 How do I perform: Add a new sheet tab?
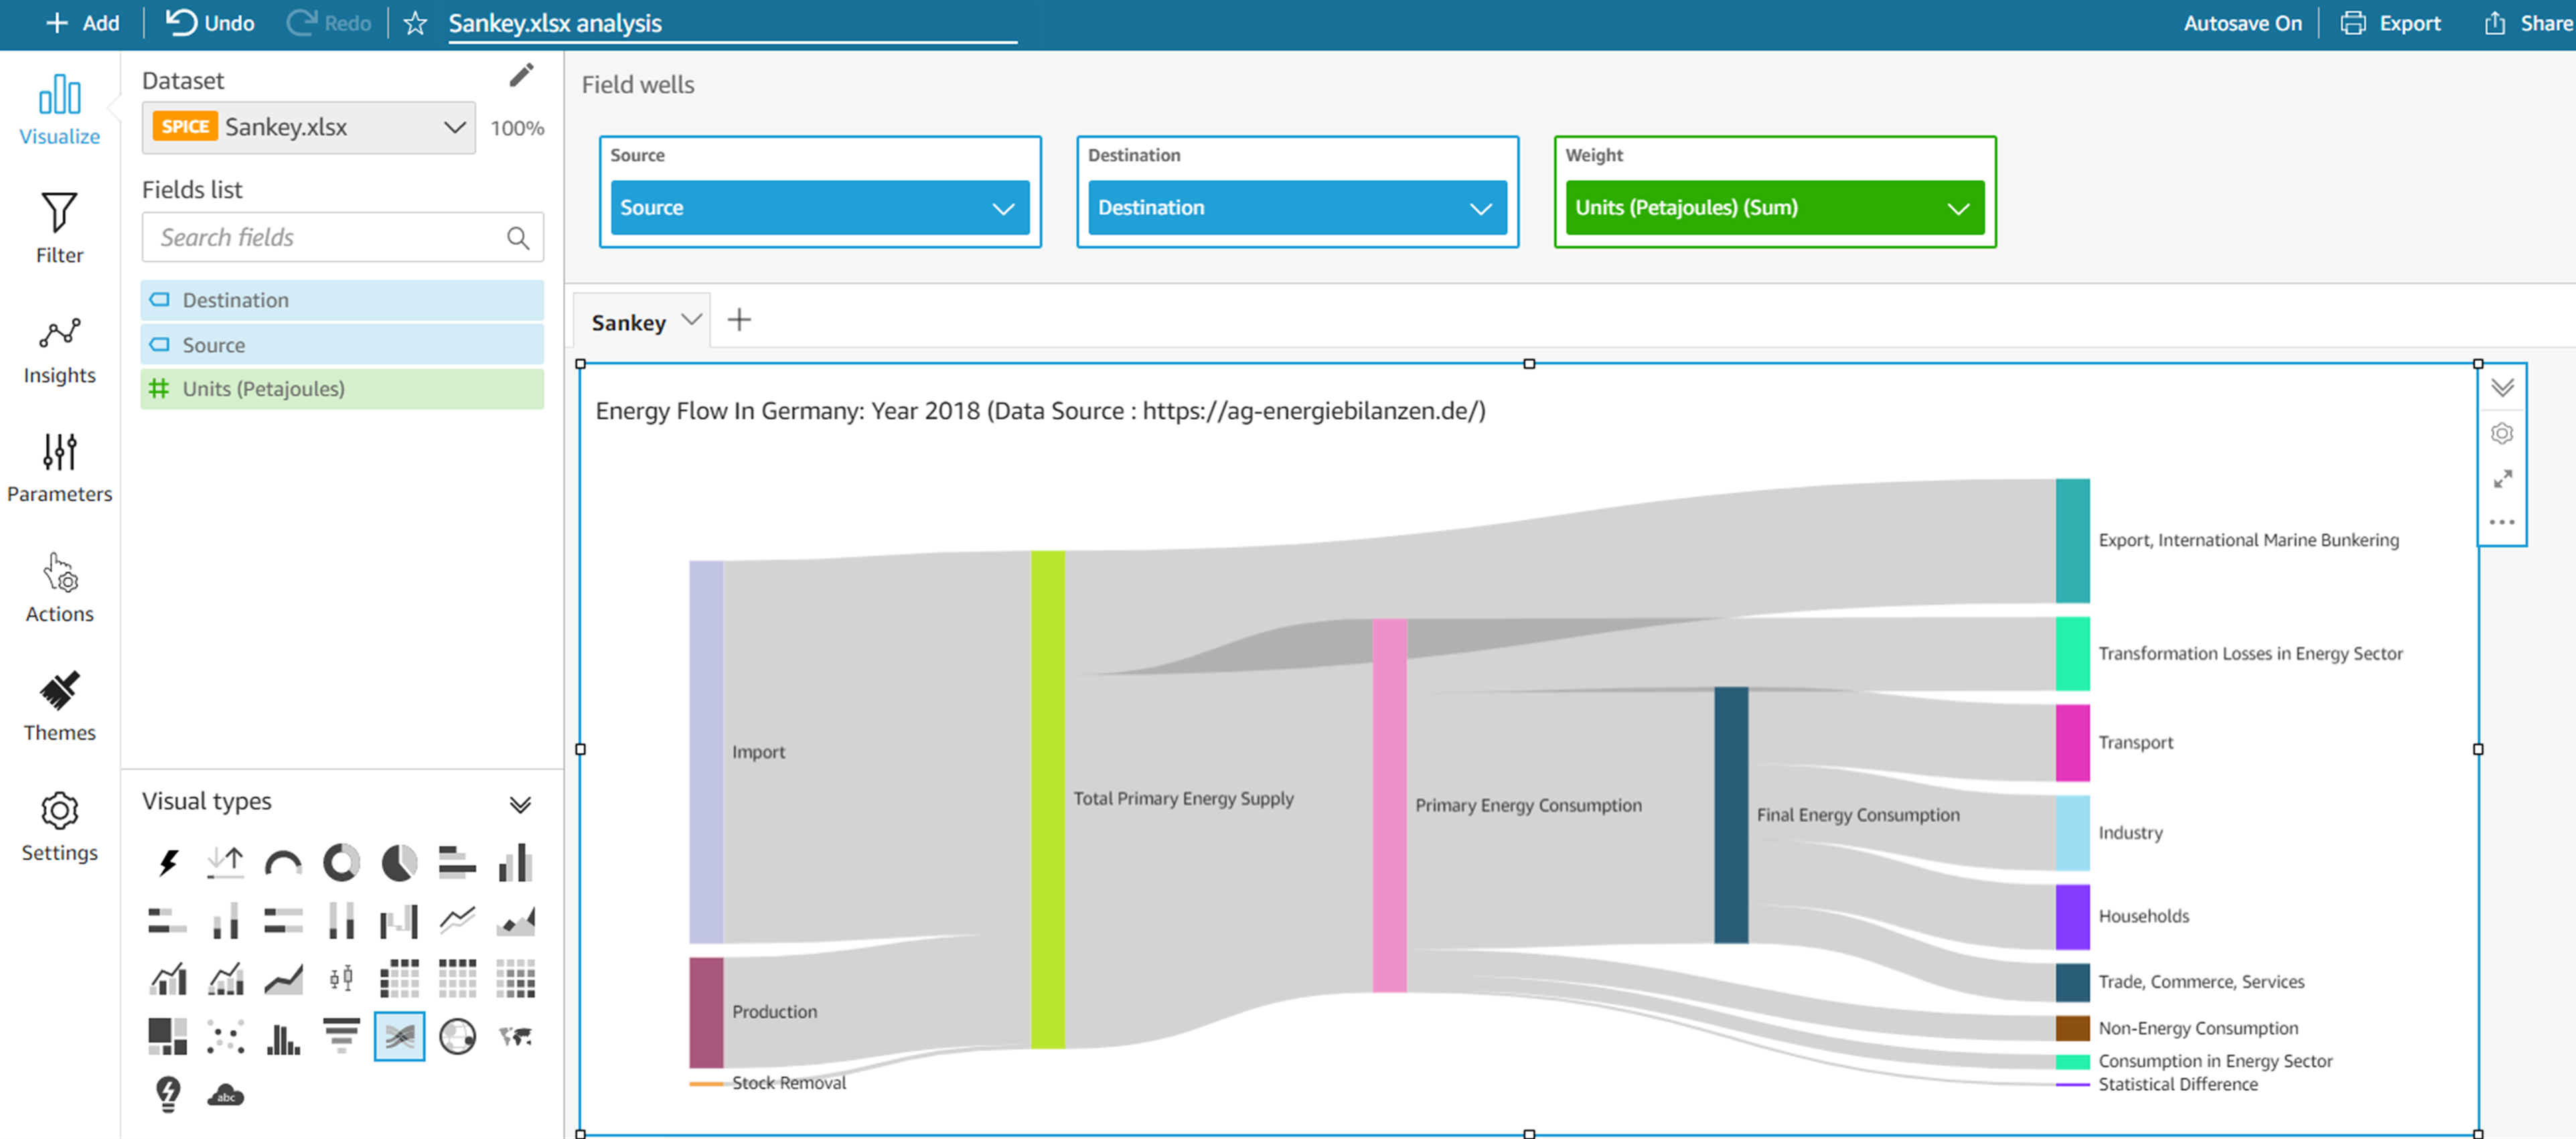tap(739, 320)
